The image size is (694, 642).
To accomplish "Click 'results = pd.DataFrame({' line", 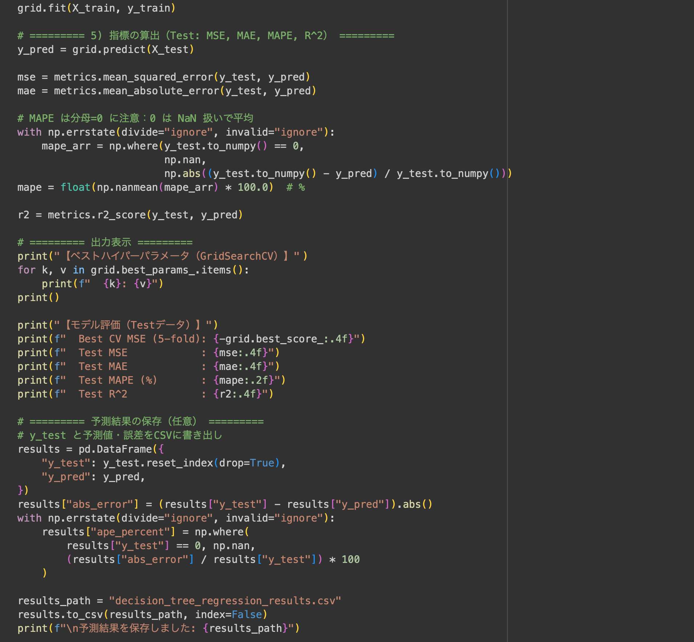I will tap(91, 449).
